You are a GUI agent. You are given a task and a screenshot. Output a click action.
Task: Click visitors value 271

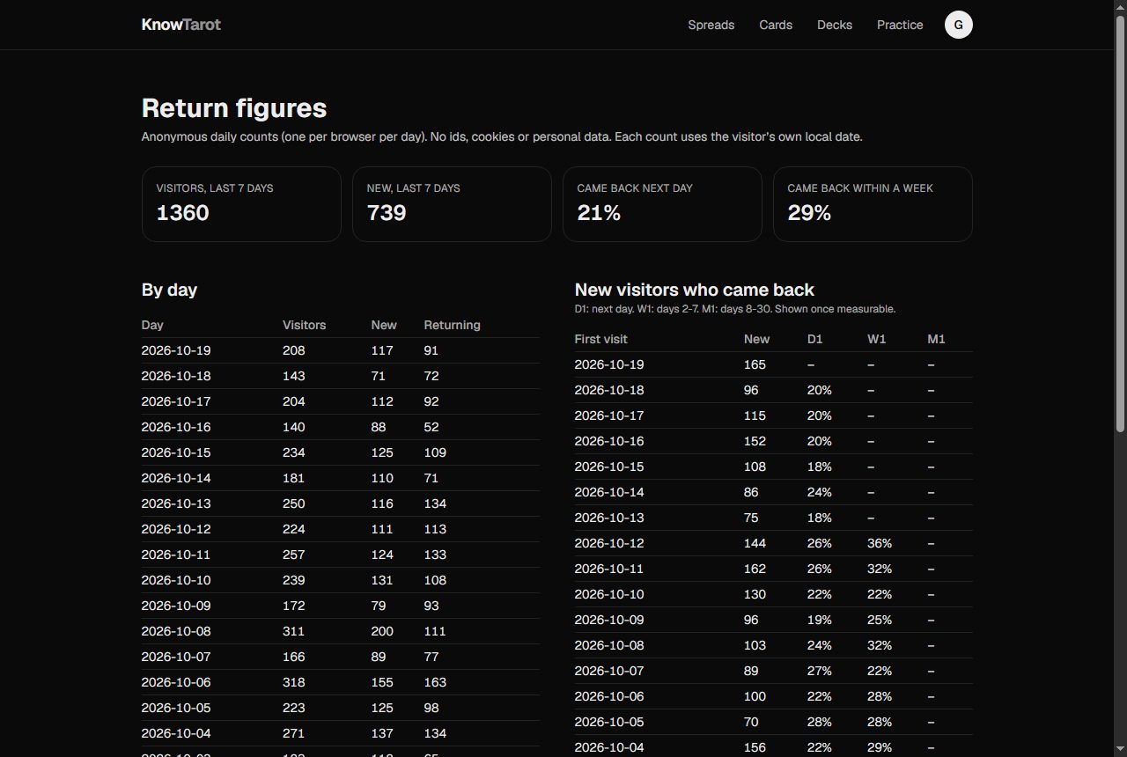pyautogui.click(x=294, y=733)
